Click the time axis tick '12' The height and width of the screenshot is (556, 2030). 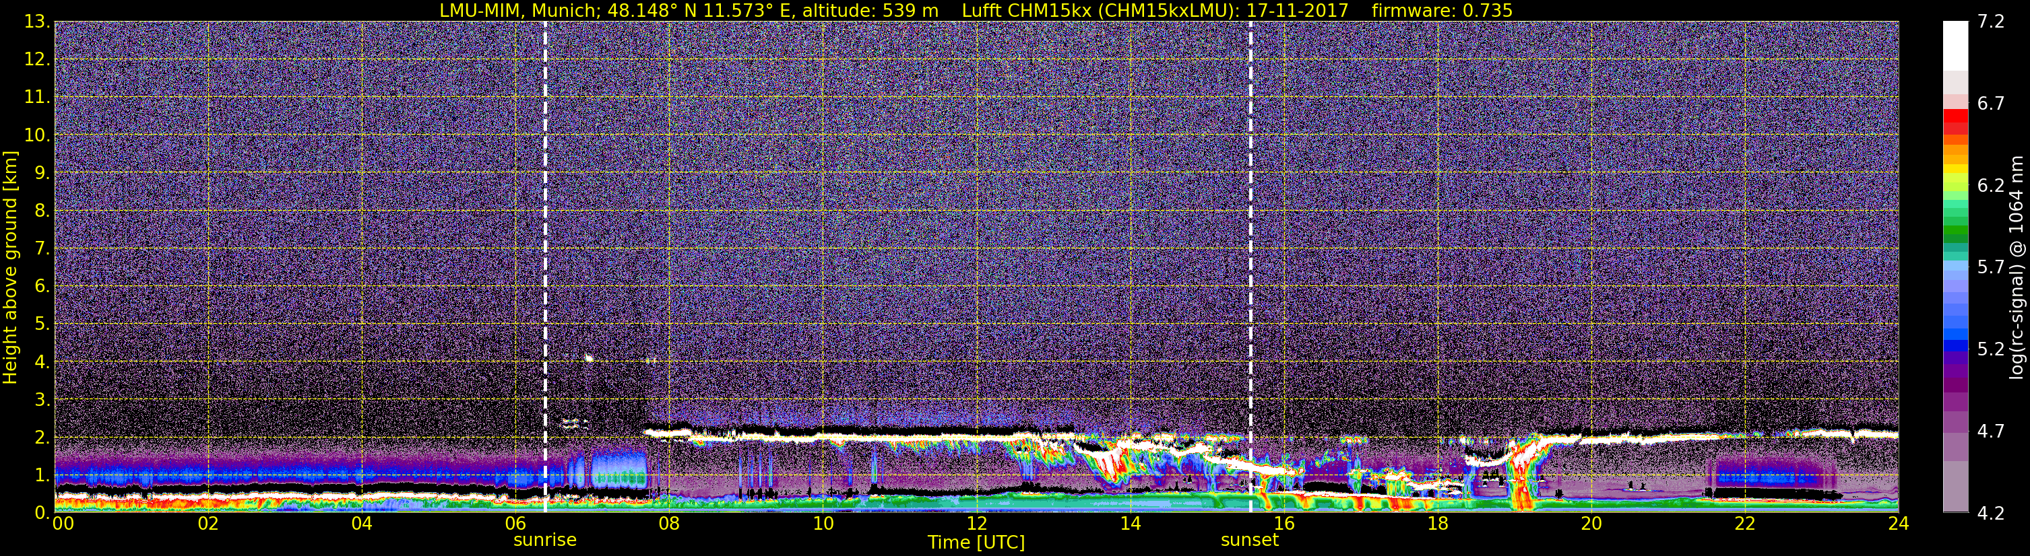(976, 524)
